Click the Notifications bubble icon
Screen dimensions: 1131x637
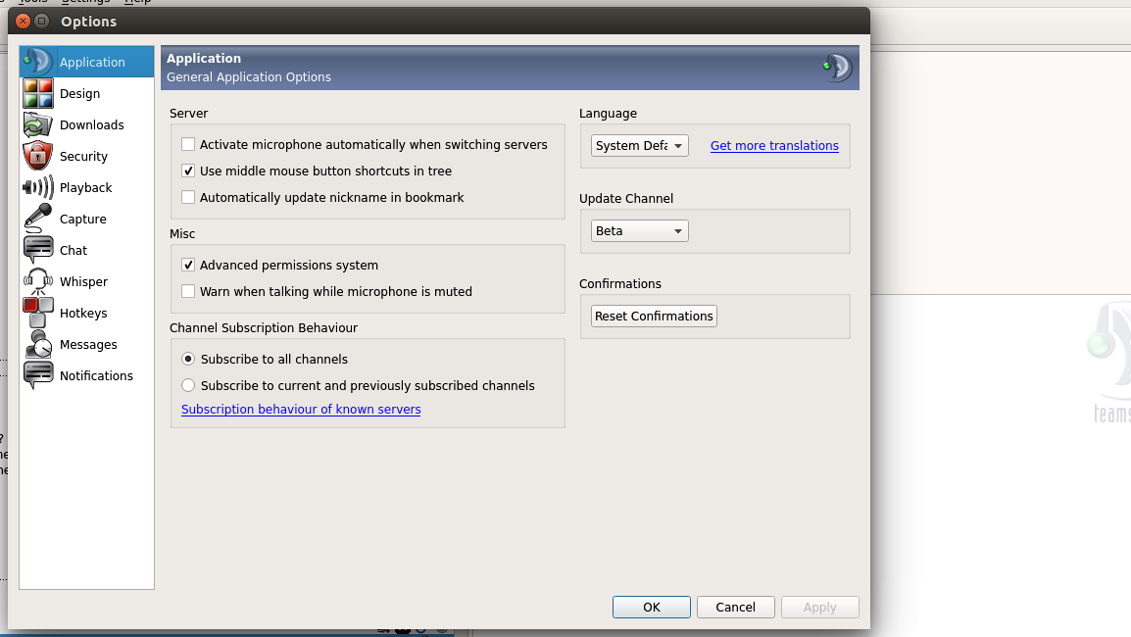(x=37, y=376)
